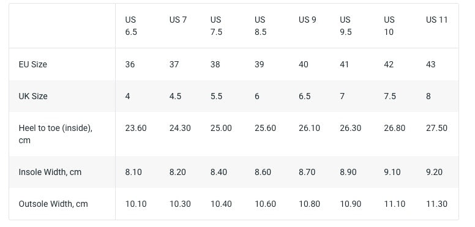
Task: Click heel to toe value 27.50
Action: click(436, 128)
